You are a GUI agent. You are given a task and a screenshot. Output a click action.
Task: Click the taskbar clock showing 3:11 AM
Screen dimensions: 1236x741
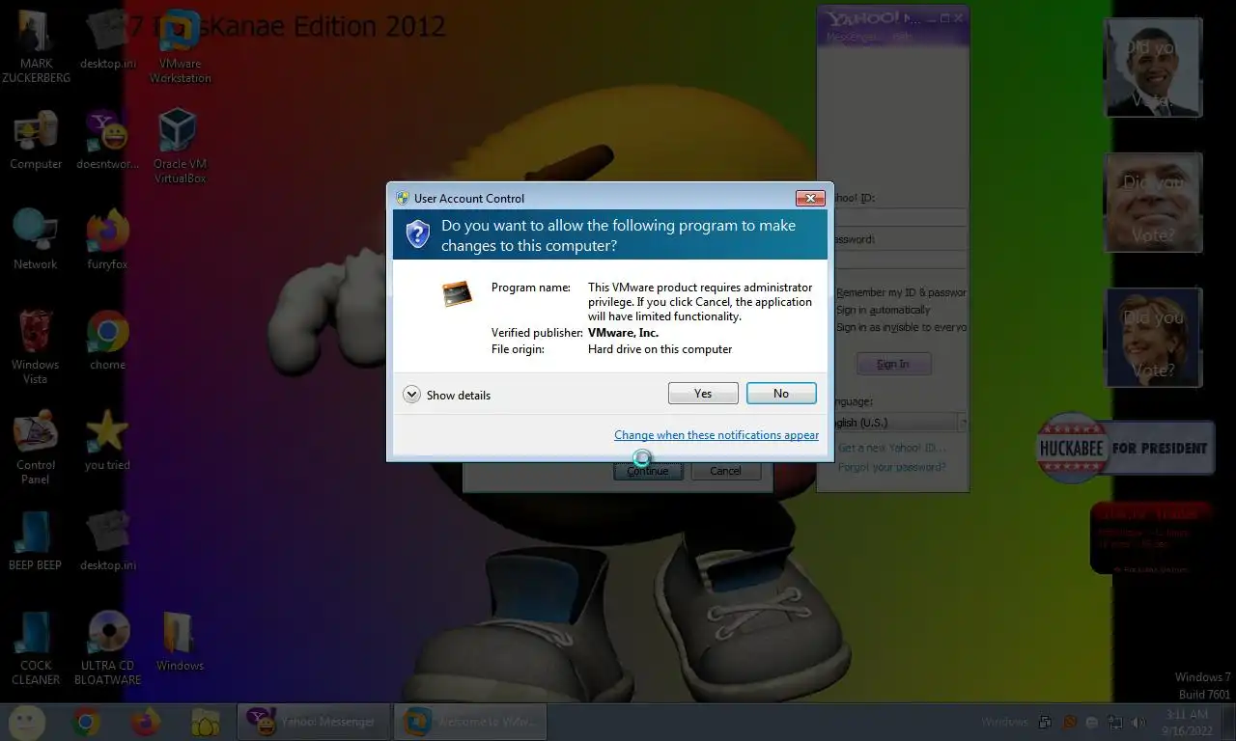tap(1187, 722)
